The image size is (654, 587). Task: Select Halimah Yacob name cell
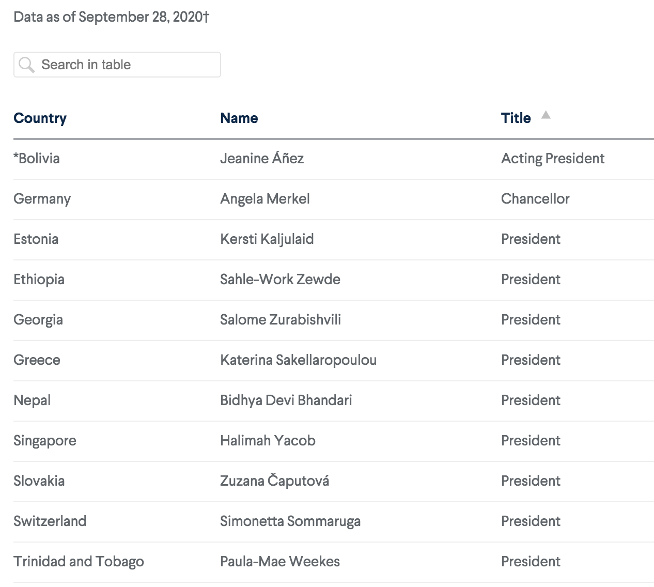268,440
